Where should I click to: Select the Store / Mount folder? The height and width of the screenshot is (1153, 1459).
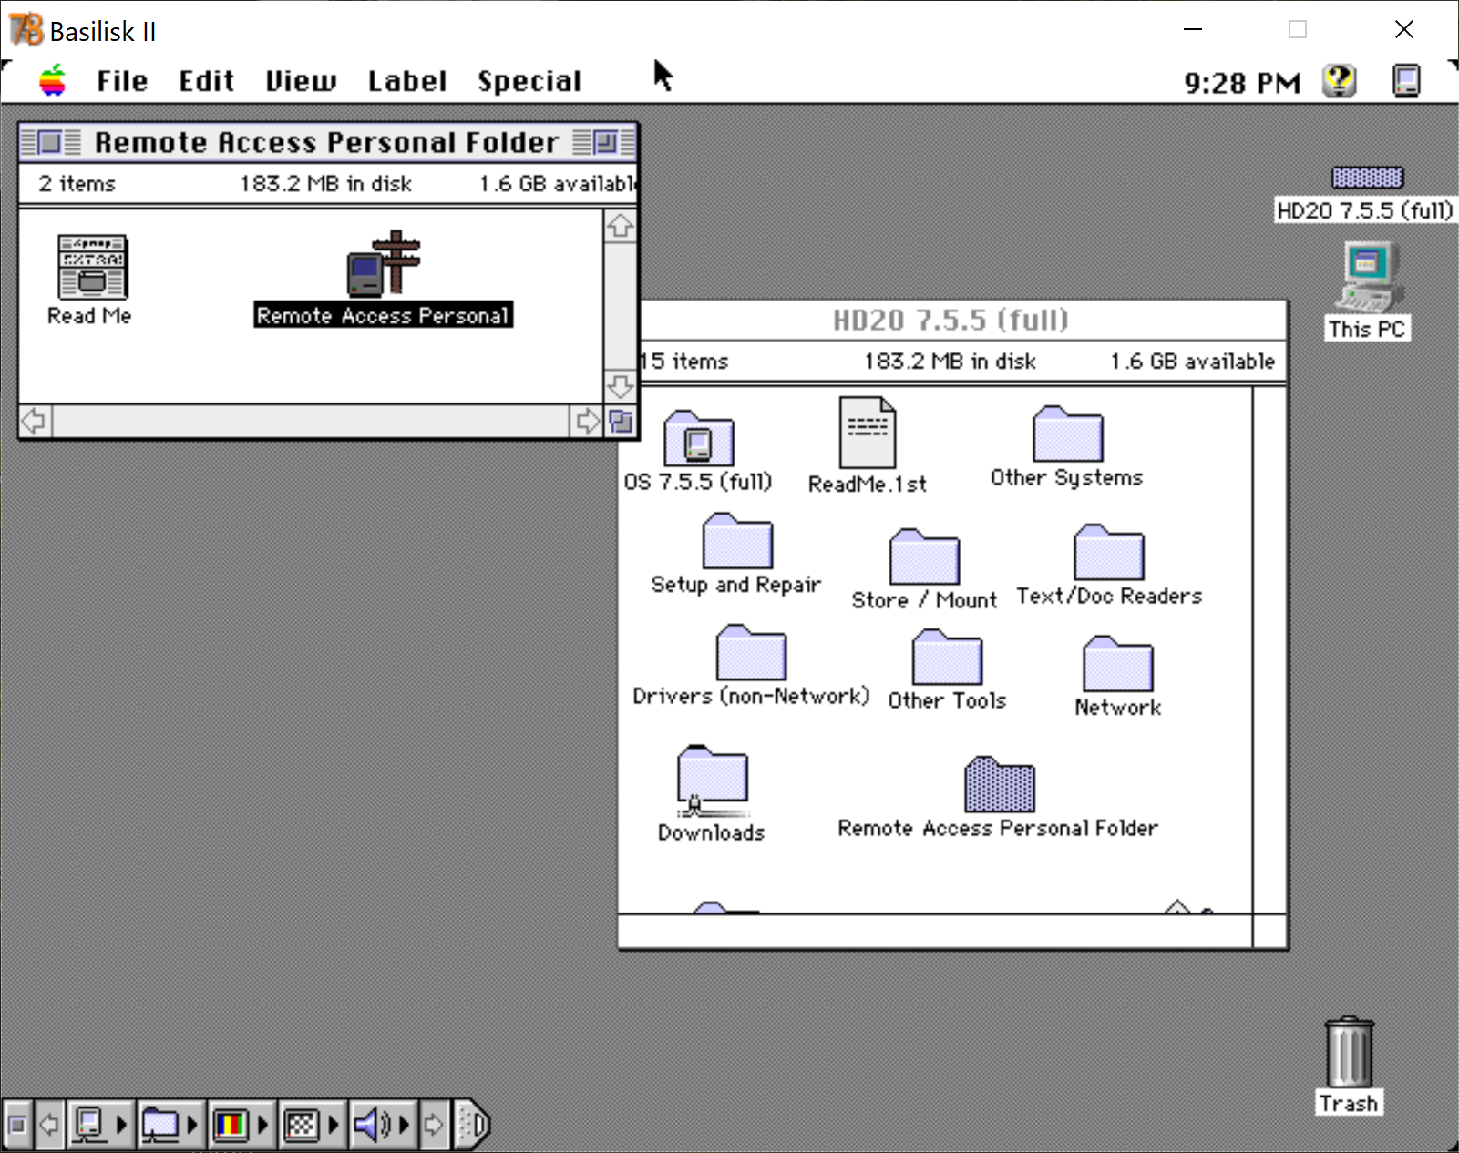click(924, 556)
